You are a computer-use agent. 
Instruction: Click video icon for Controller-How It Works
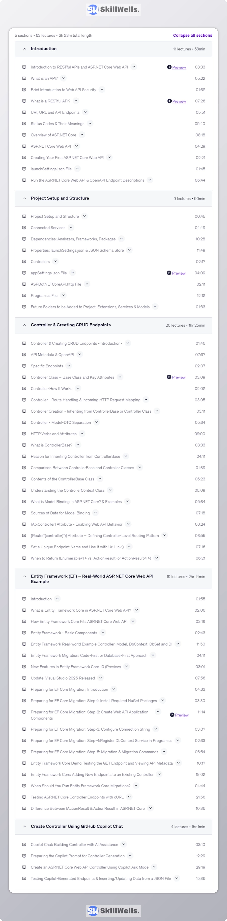click(24, 389)
